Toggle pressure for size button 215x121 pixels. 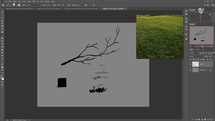tap(90, 5)
